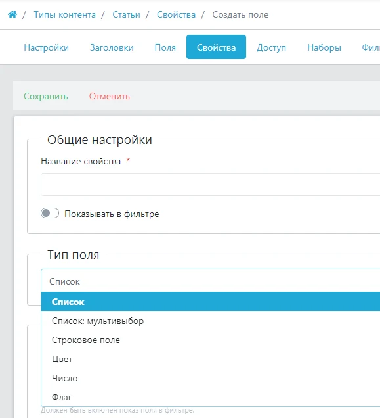Choose 'Число' option in type list
The width and height of the screenshot is (380, 418).
pos(211,378)
